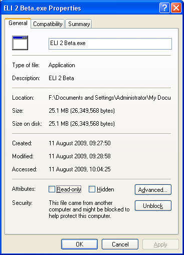Click the Location path text
184x255 pixels.
110,98
